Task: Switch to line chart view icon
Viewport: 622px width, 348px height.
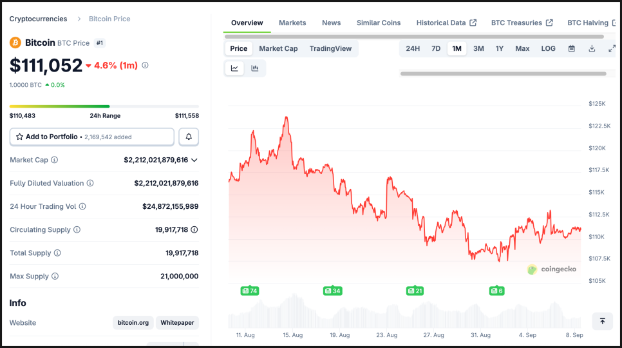Action: 234,68
